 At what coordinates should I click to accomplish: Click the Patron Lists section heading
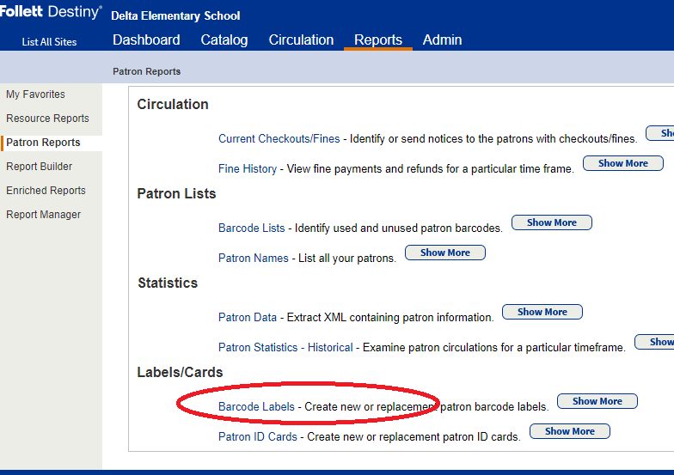coord(176,193)
